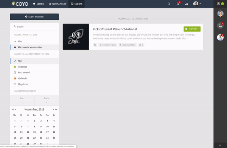
Task: Filter by Ausstehend status
Action: click(x=34, y=72)
